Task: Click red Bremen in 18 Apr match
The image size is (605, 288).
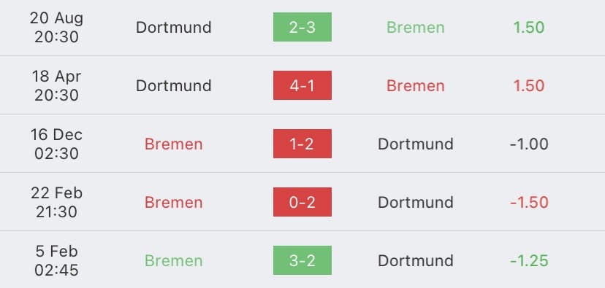Action: pyautogui.click(x=416, y=85)
